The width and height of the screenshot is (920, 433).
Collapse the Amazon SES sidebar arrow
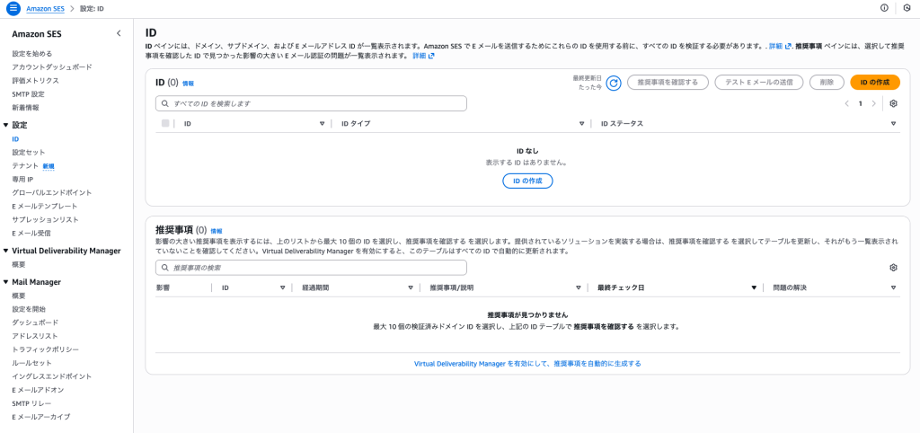(119, 33)
